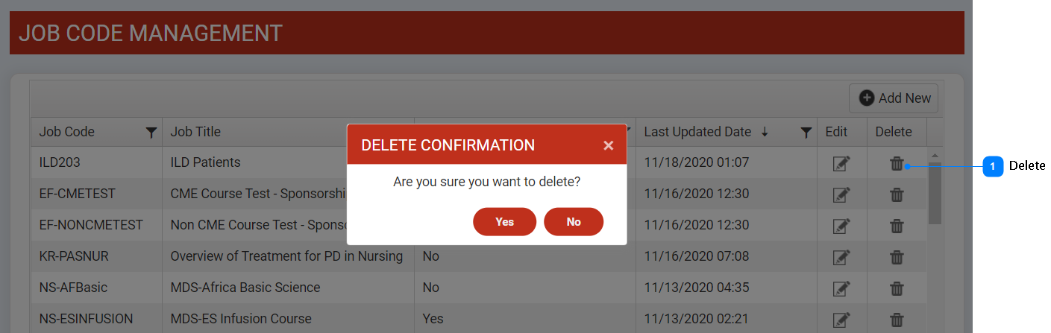Image resolution: width=1051 pixels, height=333 pixels.
Task: Click the scrollbar up arrow
Action: coord(935,155)
